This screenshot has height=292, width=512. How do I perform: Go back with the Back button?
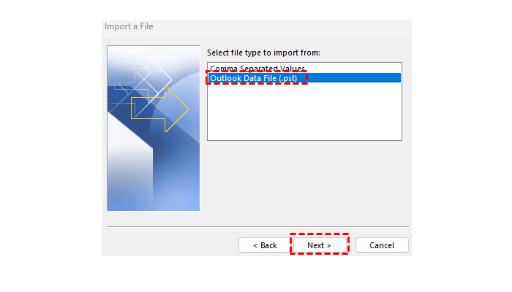coord(265,245)
